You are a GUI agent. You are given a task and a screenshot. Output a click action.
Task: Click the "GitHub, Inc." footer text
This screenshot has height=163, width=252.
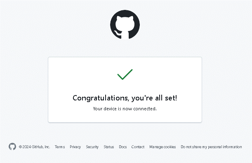pyautogui.click(x=41, y=147)
